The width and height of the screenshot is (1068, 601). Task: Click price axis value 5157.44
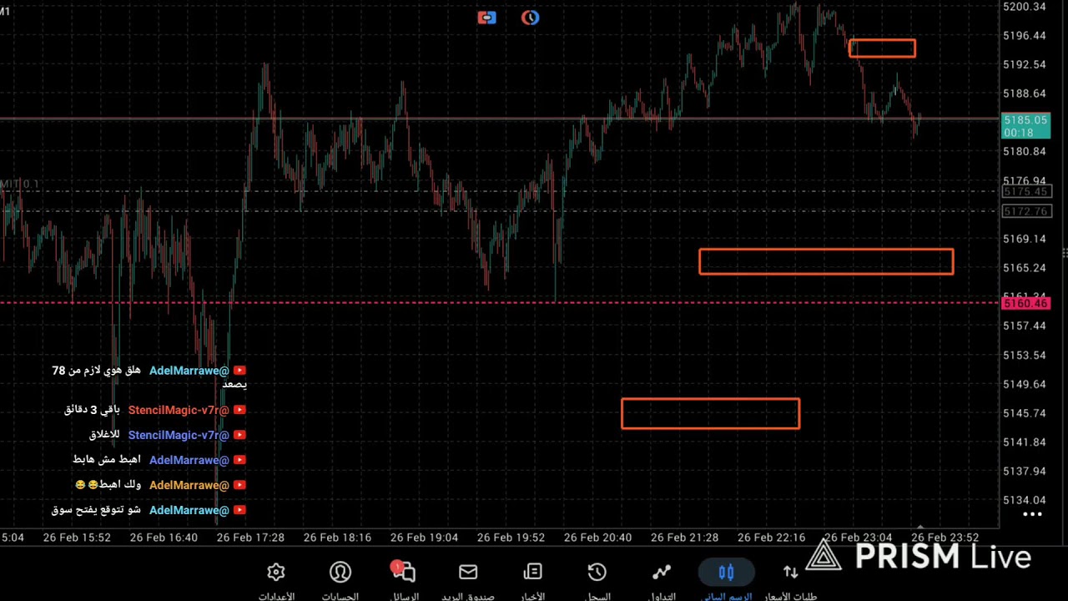click(x=1025, y=326)
